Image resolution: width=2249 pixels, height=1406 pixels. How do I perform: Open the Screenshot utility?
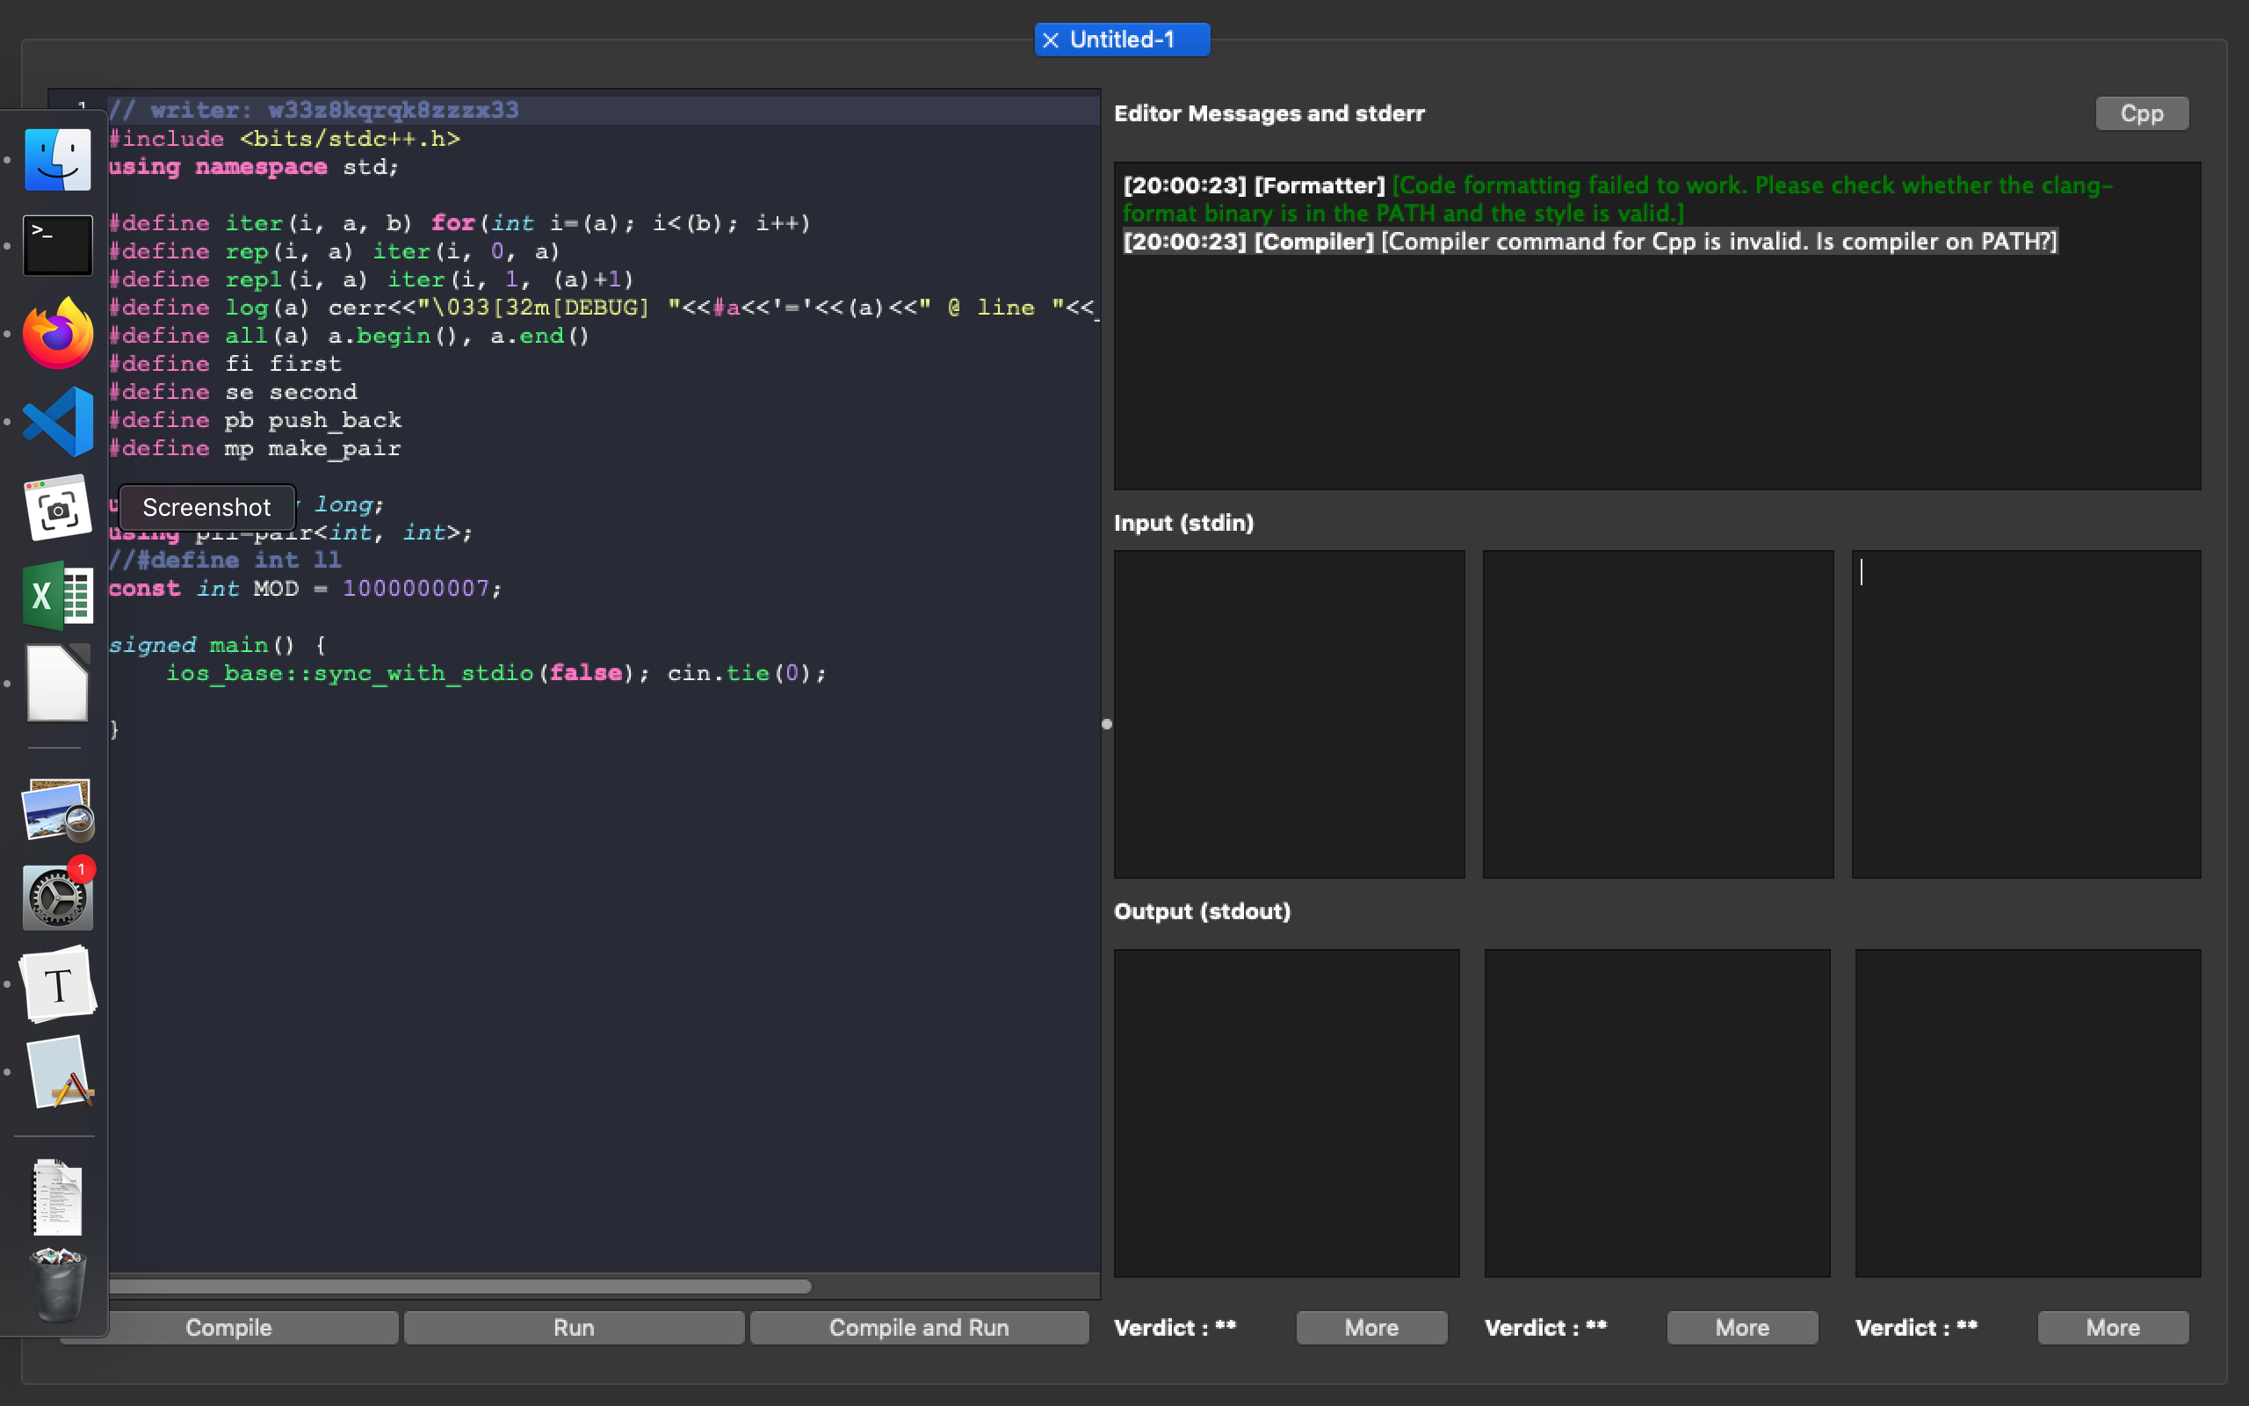58,508
